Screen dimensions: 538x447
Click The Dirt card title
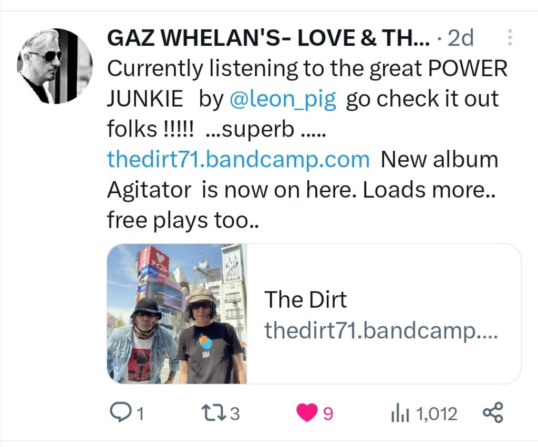coord(305,299)
